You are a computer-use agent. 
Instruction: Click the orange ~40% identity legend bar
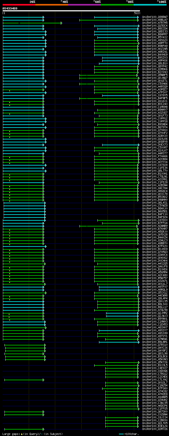coord(52,4)
